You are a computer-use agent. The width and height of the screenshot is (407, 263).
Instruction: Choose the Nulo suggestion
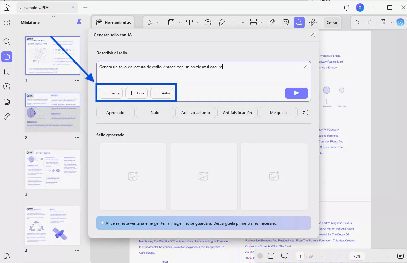(x=155, y=112)
